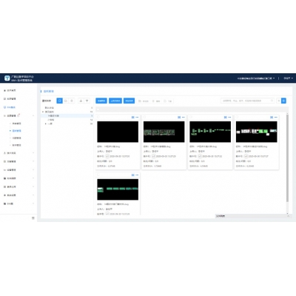Click the grid-view icon beside the search box

(279, 101)
